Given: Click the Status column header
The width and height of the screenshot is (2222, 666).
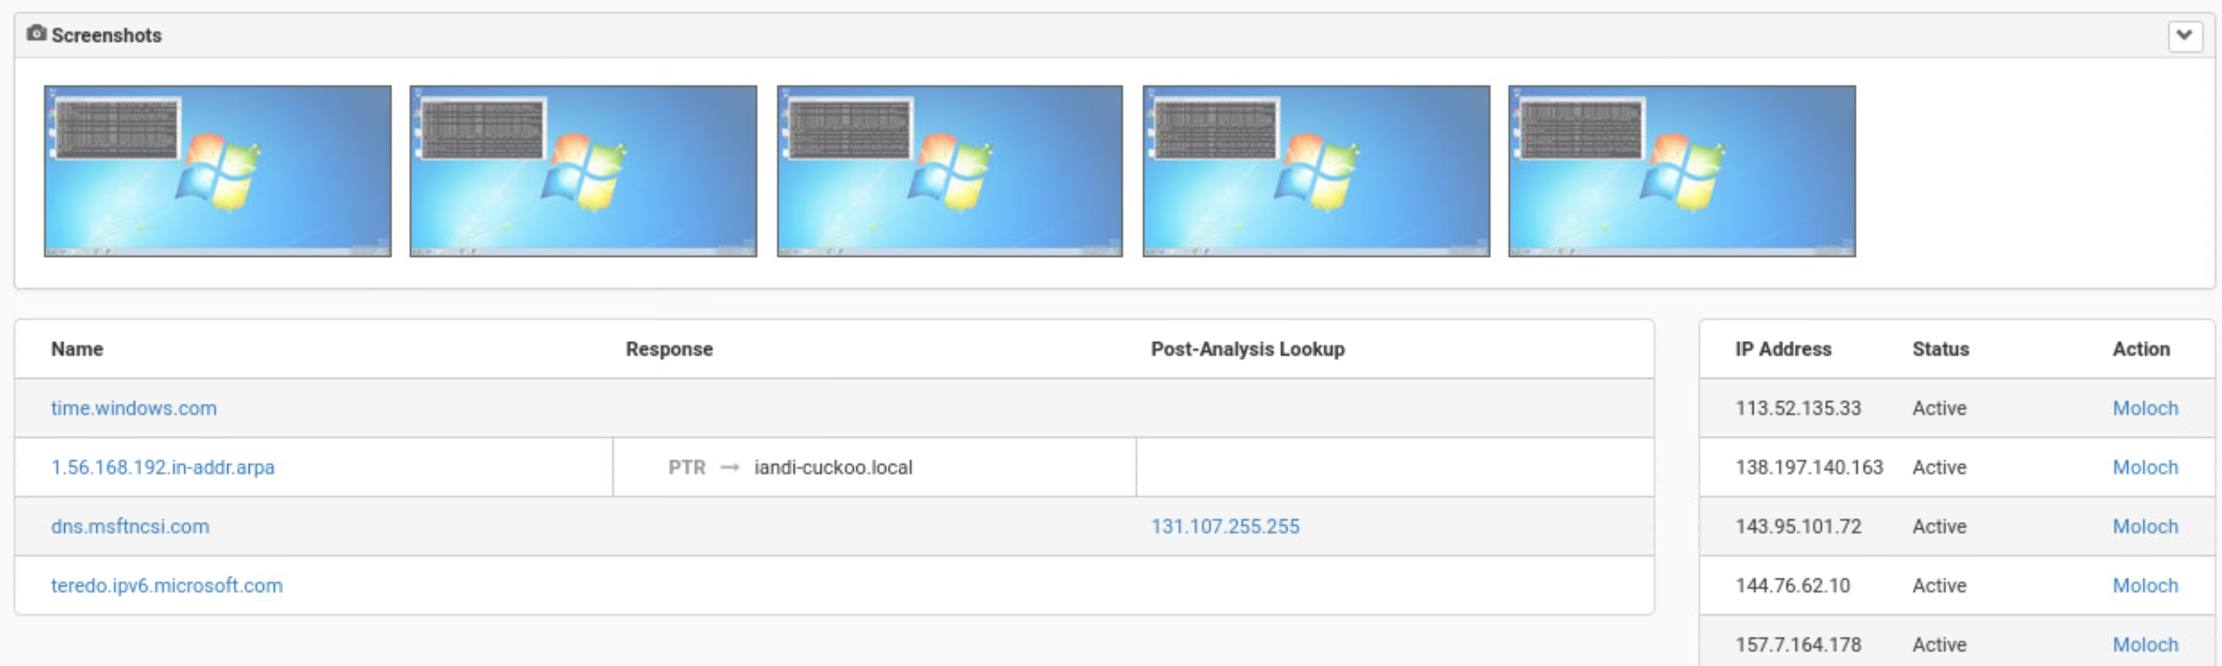Looking at the screenshot, I should coord(1940,349).
